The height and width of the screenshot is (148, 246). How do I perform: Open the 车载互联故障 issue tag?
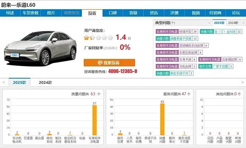[x=179, y=53]
